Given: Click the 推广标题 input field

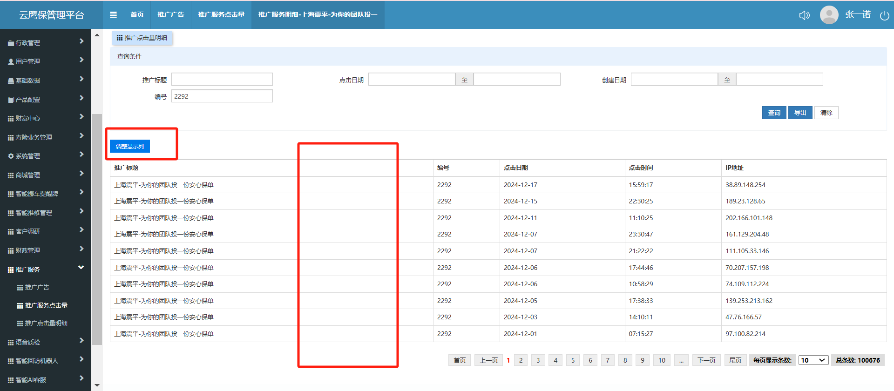Looking at the screenshot, I should (222, 80).
